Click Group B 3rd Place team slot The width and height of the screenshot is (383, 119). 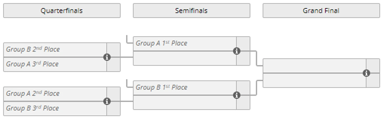click(55, 108)
